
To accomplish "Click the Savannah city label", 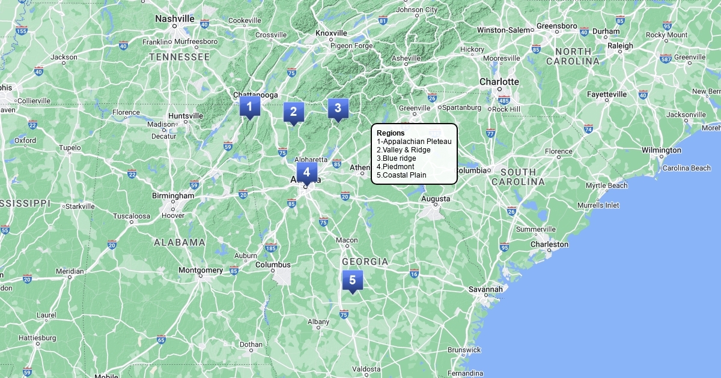I will (485, 289).
